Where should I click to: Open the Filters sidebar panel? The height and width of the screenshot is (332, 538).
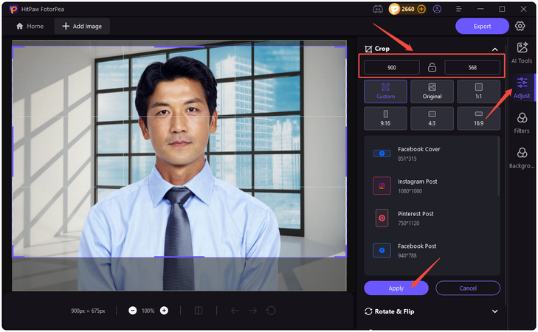coord(522,122)
